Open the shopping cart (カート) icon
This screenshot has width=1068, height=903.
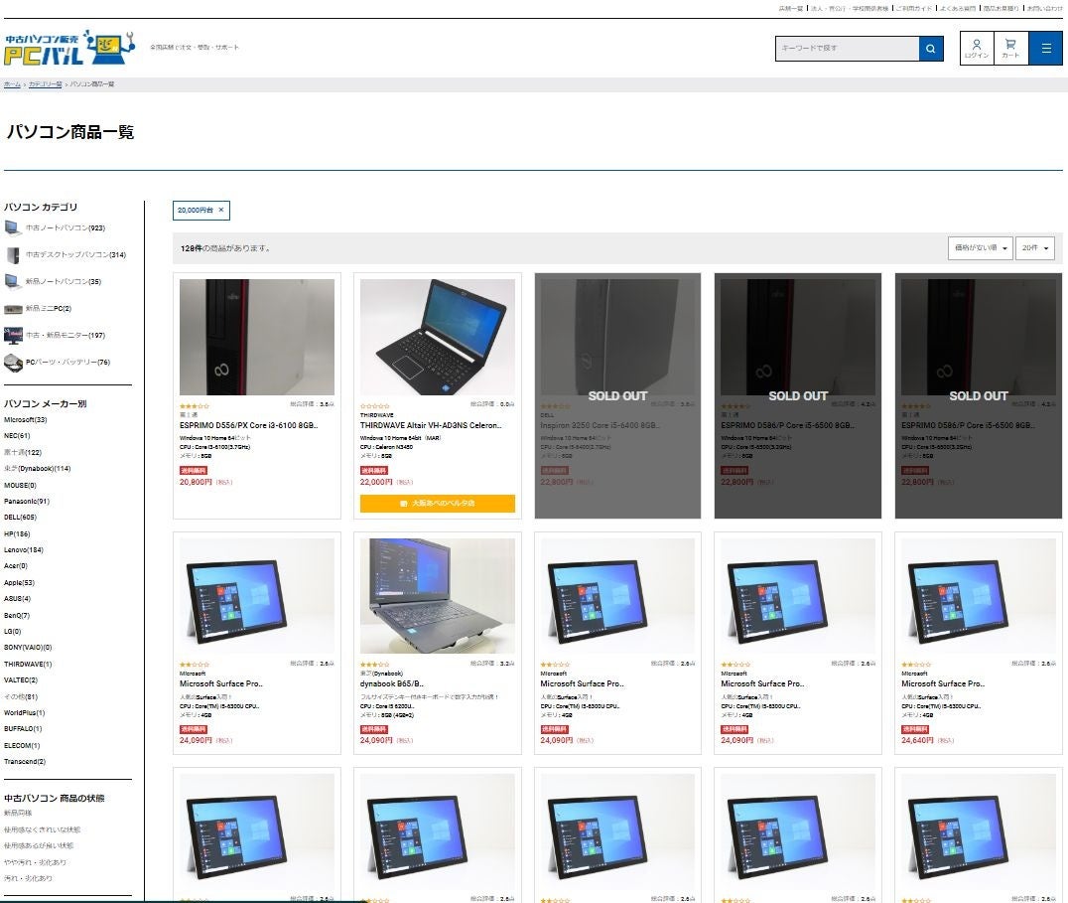(1010, 49)
